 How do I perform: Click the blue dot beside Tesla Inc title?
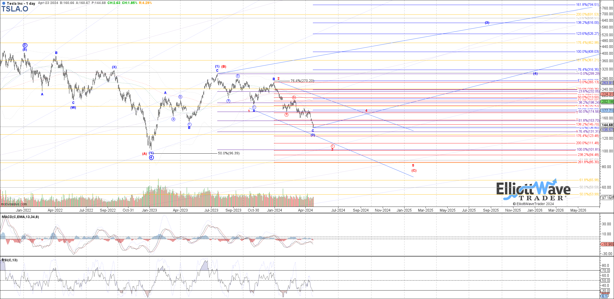[x=4, y=3]
